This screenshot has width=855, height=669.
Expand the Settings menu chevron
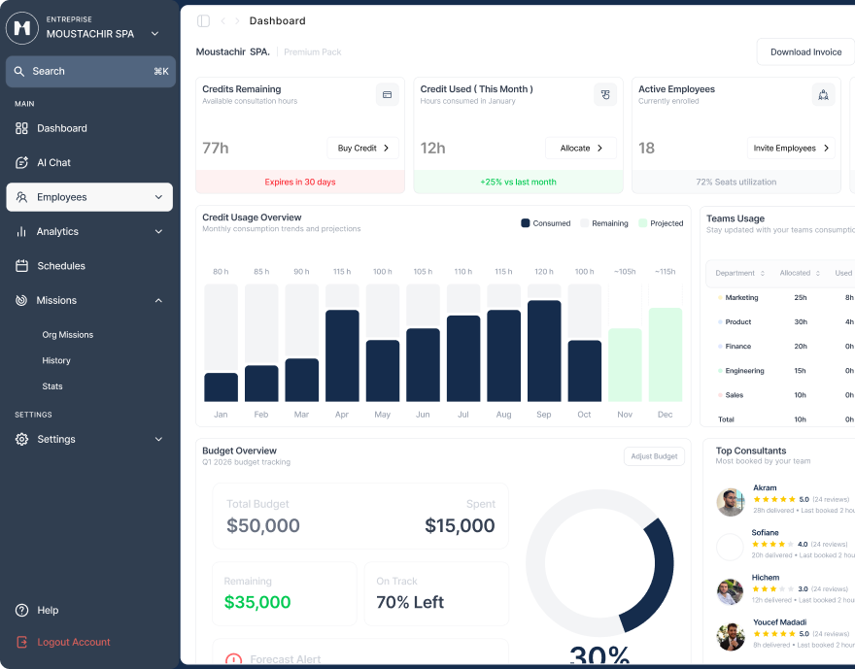coord(158,439)
